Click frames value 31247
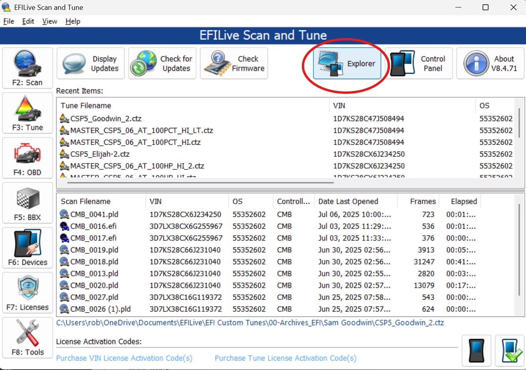526x370 pixels. pos(424,262)
